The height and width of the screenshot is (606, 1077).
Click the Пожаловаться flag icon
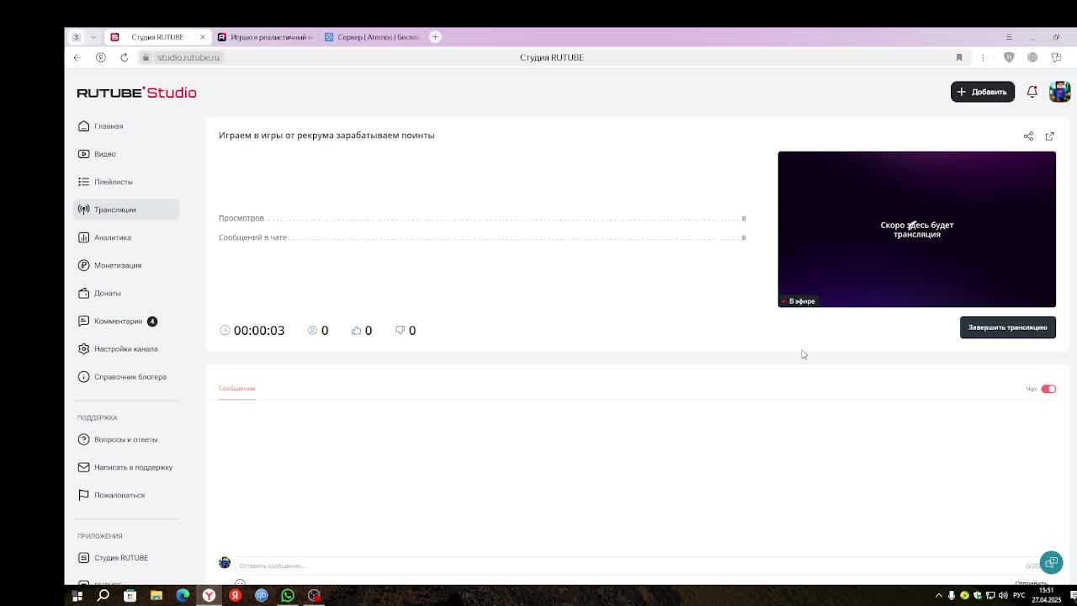[83, 495]
